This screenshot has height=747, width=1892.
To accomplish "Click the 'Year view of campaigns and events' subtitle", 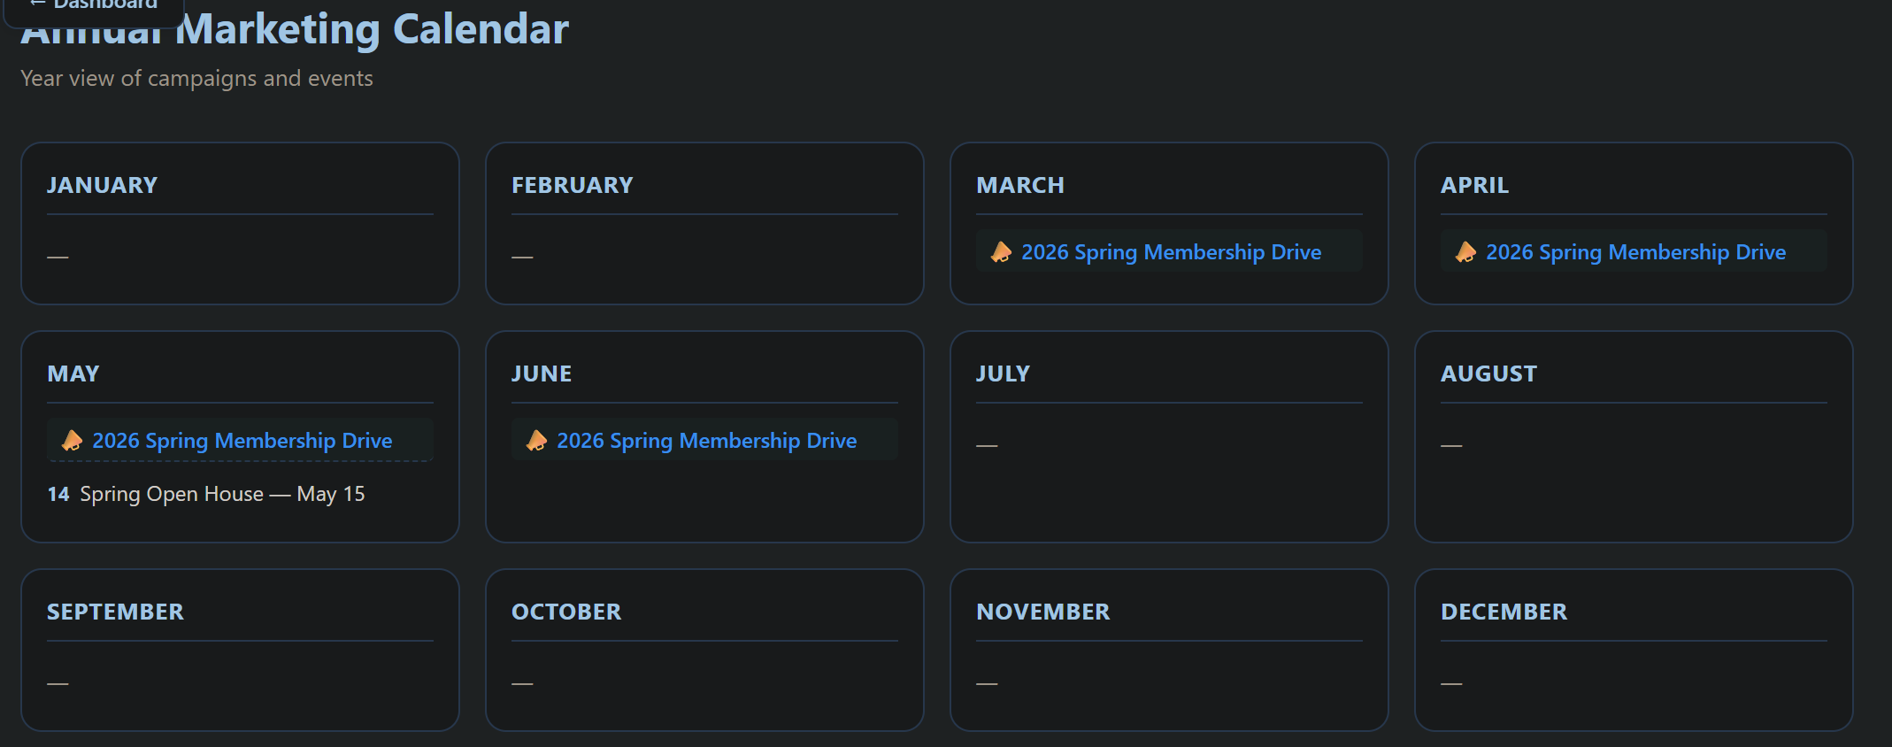I will (196, 79).
